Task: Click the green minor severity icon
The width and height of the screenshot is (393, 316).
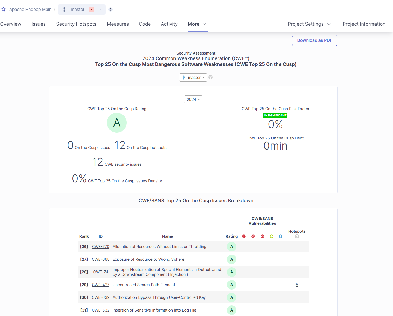Action: click(x=272, y=236)
